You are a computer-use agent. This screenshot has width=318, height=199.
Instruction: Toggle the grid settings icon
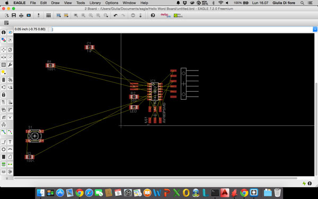point(6,23)
